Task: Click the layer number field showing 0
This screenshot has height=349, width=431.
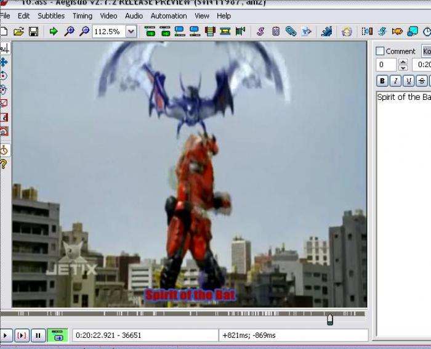Action: point(386,65)
